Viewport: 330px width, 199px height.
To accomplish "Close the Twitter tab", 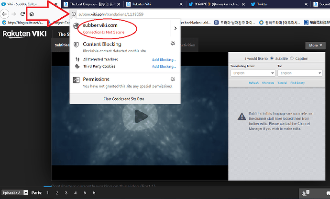I will [x=306, y=4].
